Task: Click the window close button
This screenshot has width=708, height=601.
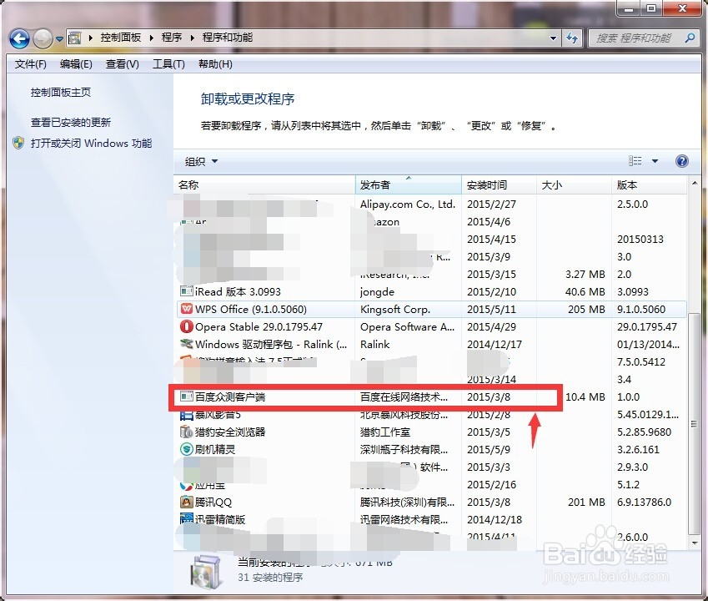Action: (682, 8)
